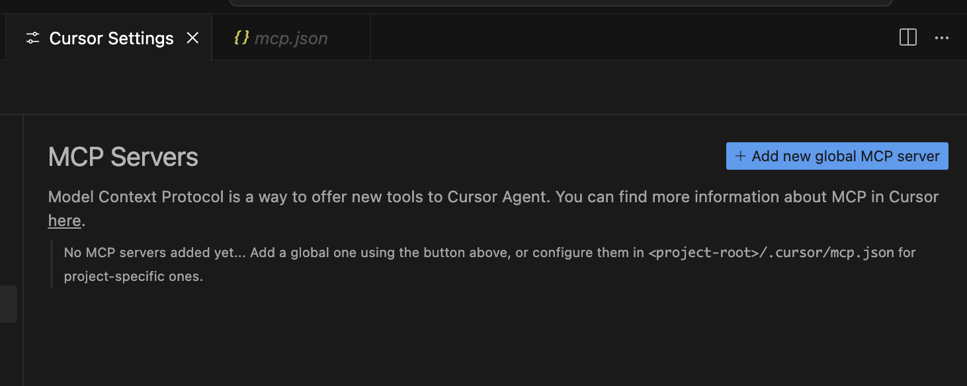Open More Actions ellipsis menu
This screenshot has height=386, width=967.
[x=942, y=38]
